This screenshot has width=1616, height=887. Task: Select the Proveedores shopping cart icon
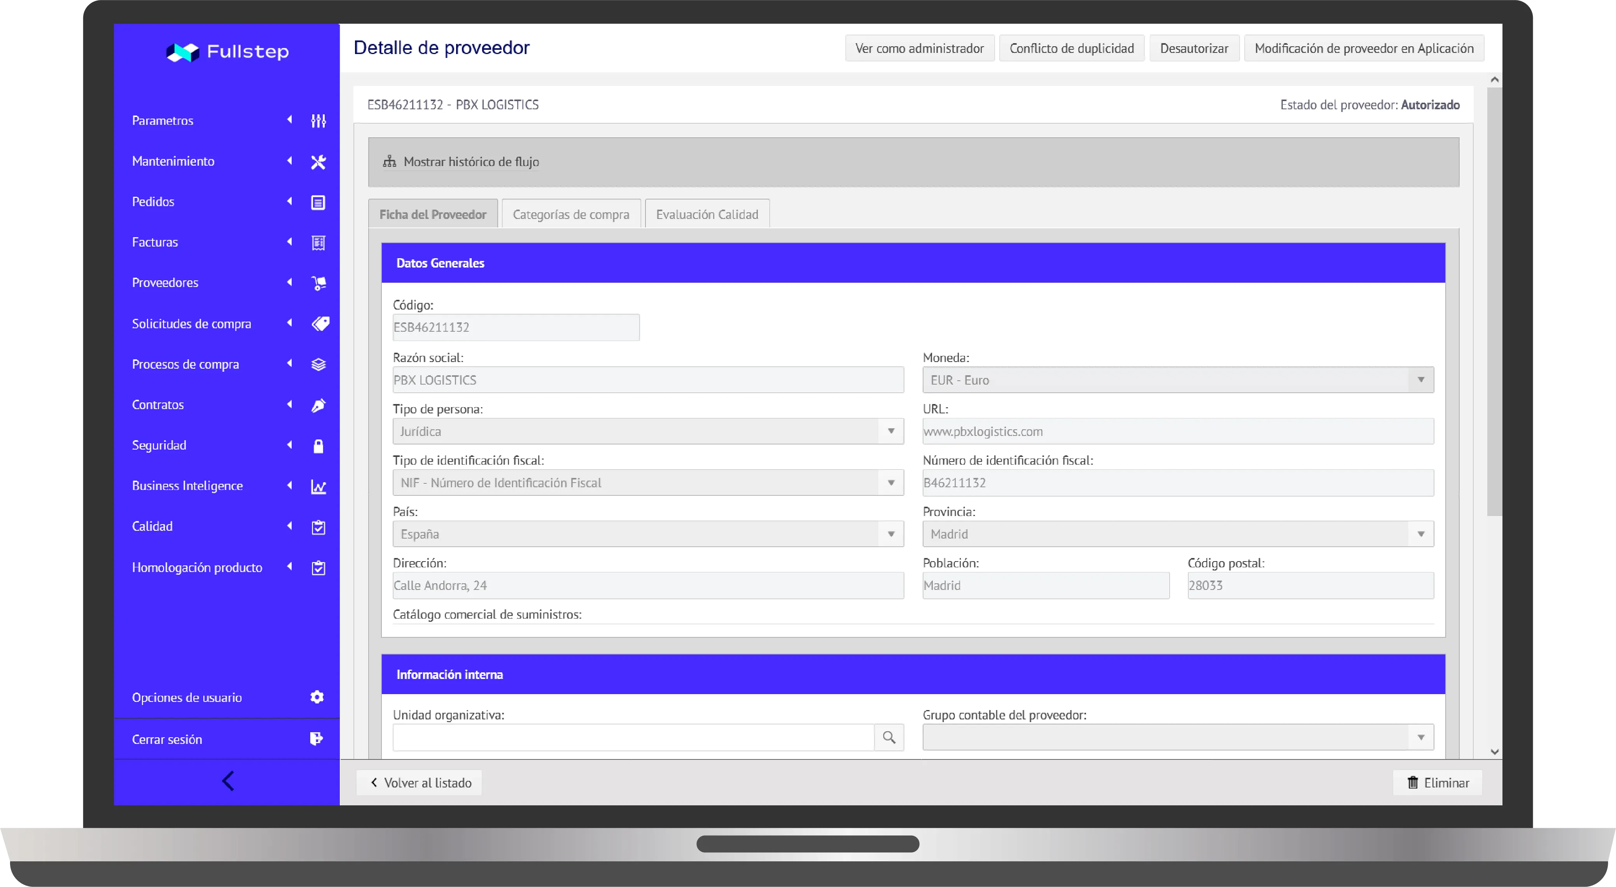point(319,283)
